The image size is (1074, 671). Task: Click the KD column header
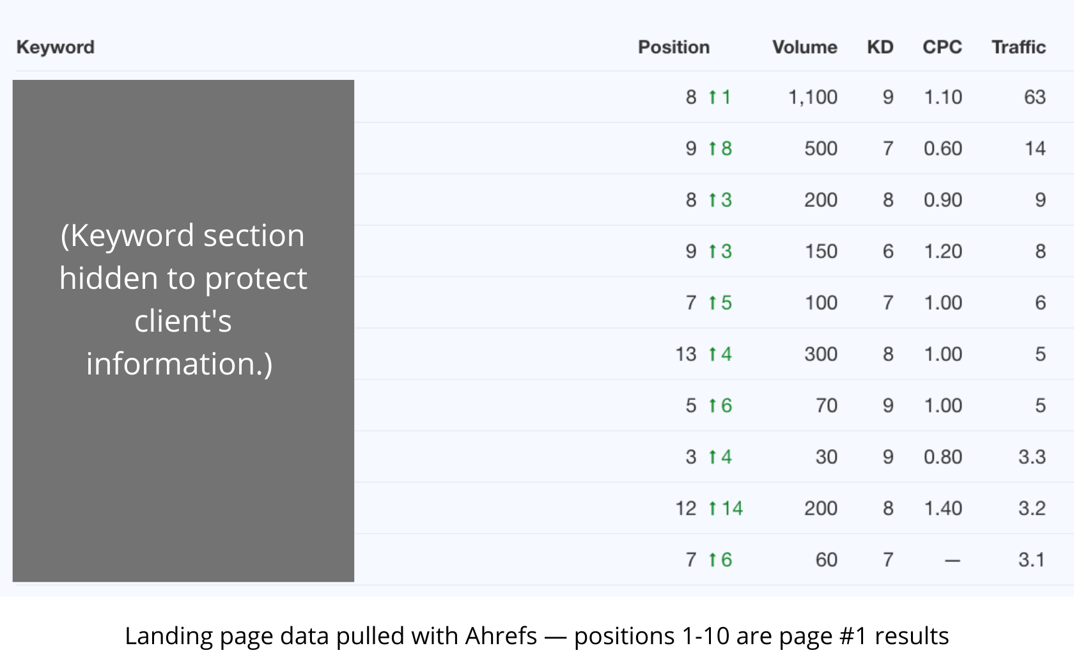(880, 47)
